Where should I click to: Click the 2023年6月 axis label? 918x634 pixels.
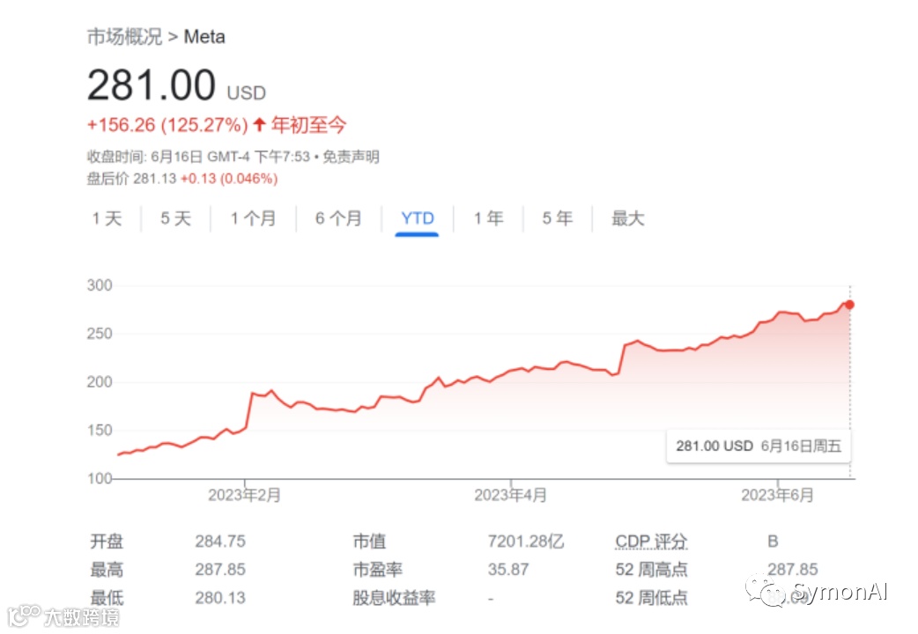tap(778, 495)
